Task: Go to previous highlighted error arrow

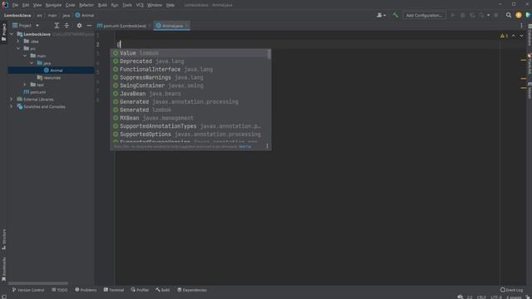Action: pos(514,36)
